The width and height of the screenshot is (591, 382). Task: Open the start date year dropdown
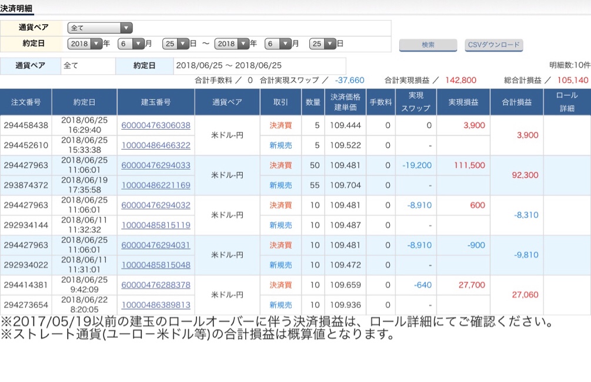pos(85,43)
